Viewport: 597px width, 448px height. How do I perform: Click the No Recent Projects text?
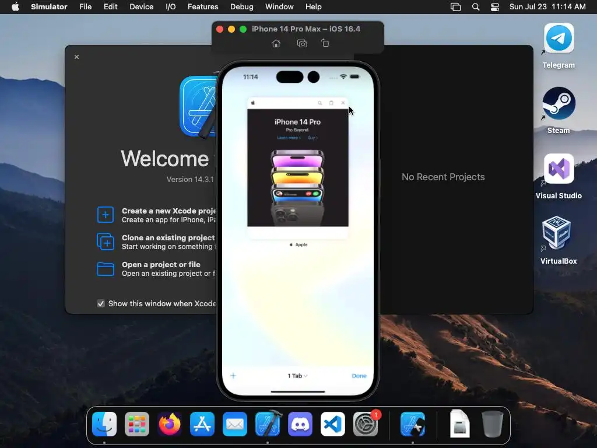(443, 177)
